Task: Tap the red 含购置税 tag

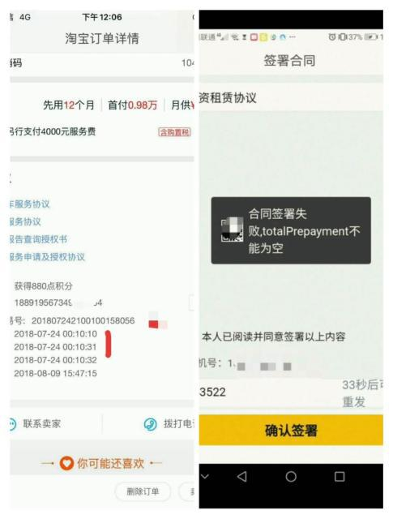Action: tap(174, 132)
